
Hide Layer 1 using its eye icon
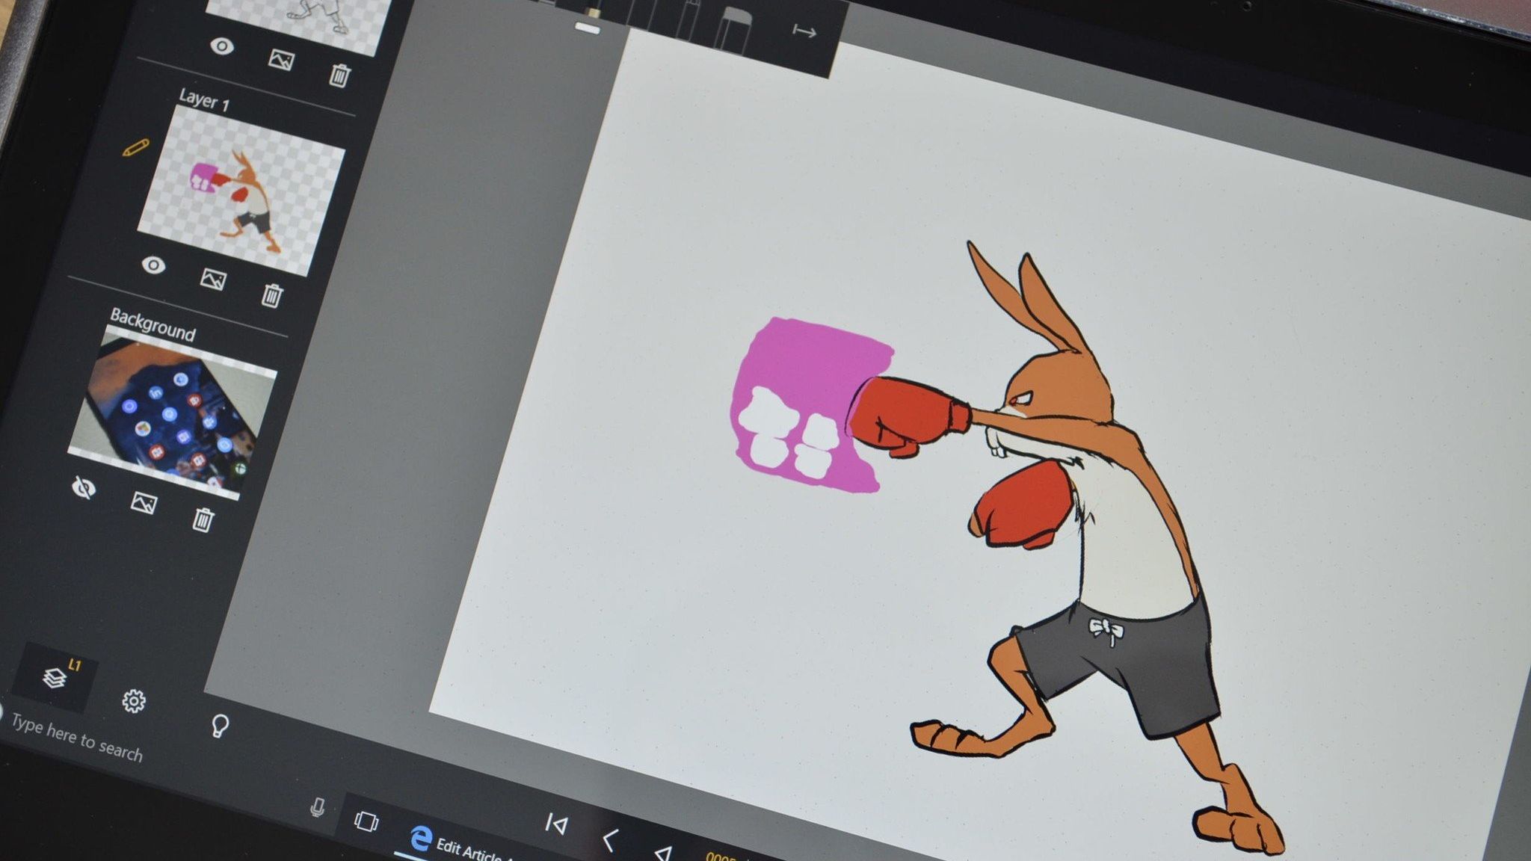153,265
